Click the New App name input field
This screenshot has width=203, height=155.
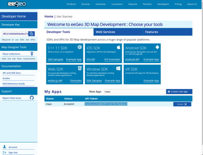pyautogui.click(x=134, y=92)
